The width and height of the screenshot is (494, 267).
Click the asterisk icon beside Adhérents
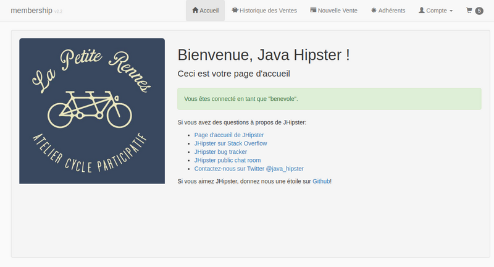(374, 11)
